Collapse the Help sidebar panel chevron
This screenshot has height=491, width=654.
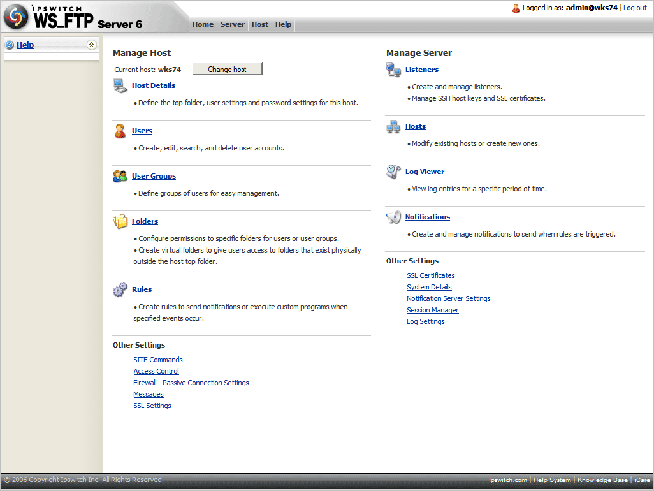[91, 45]
